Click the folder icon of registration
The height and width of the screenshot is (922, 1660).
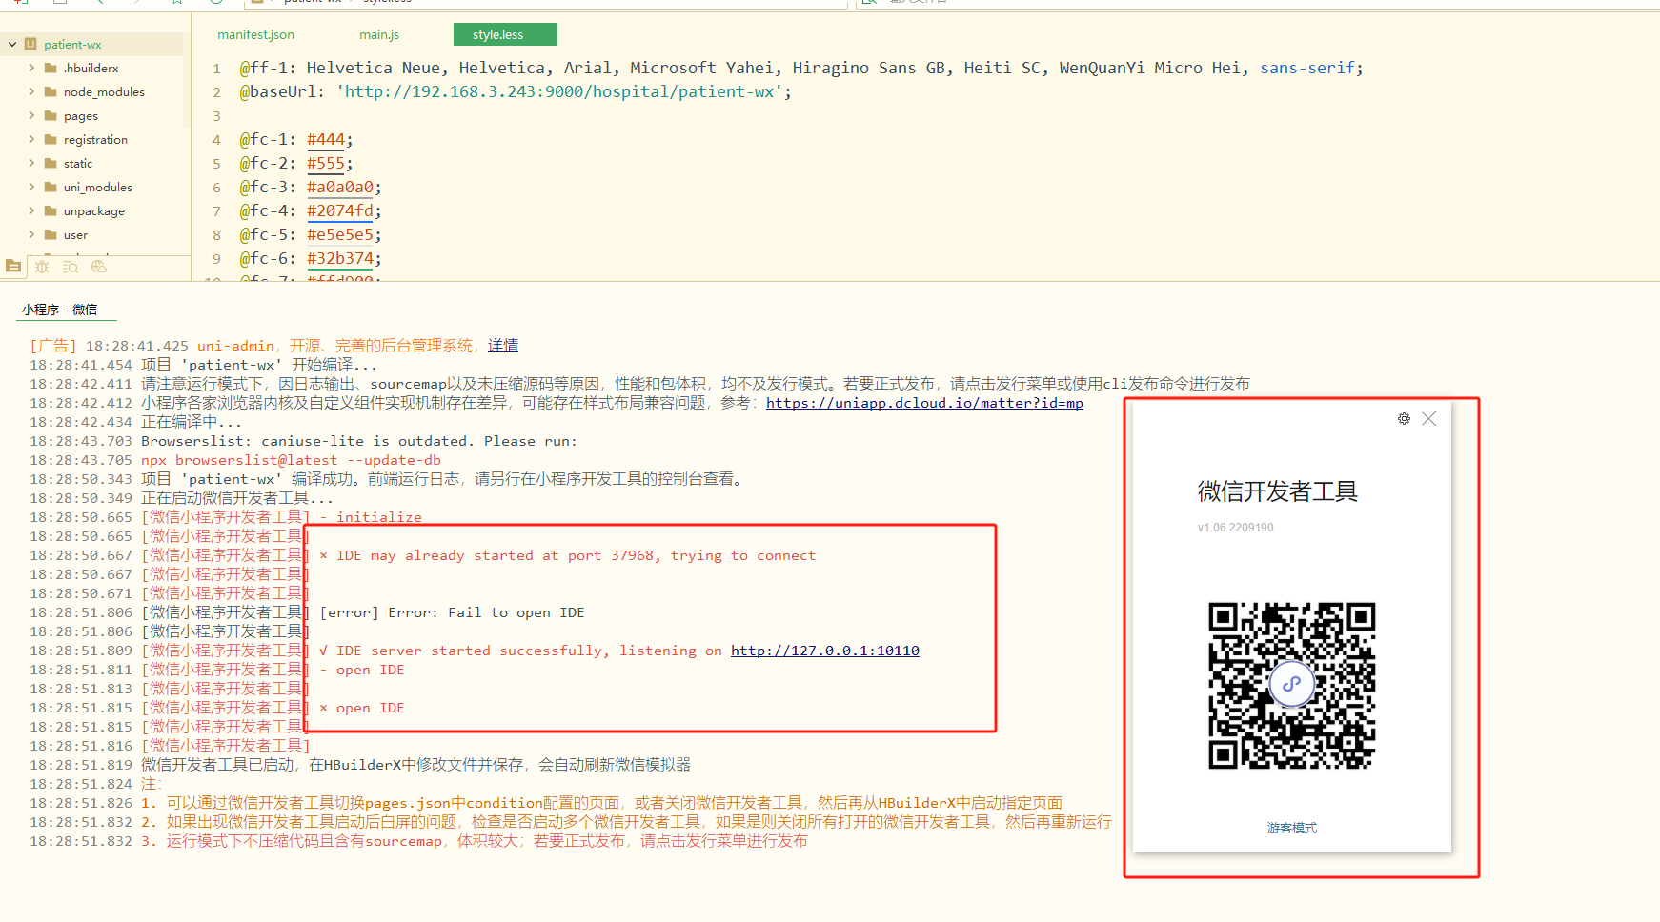pyautogui.click(x=51, y=139)
